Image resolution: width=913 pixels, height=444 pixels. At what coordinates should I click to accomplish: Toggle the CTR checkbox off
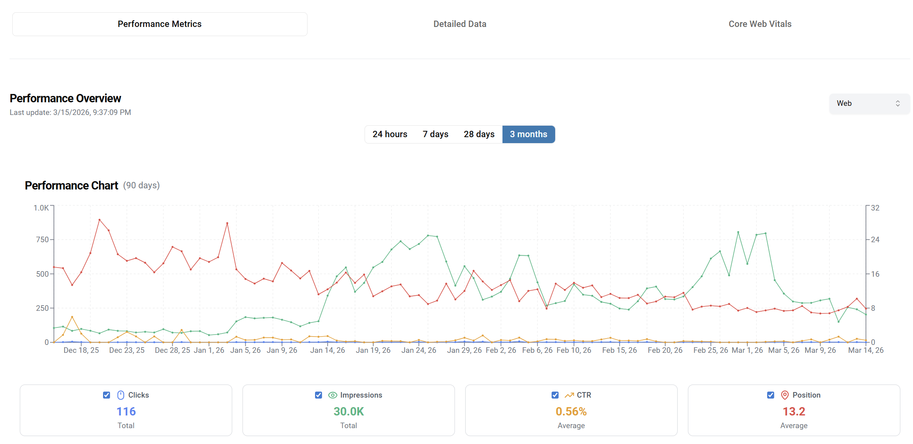(x=555, y=395)
